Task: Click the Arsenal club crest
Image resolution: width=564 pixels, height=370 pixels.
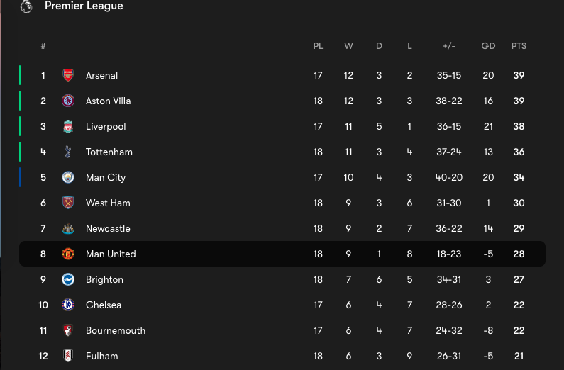Action: point(68,75)
